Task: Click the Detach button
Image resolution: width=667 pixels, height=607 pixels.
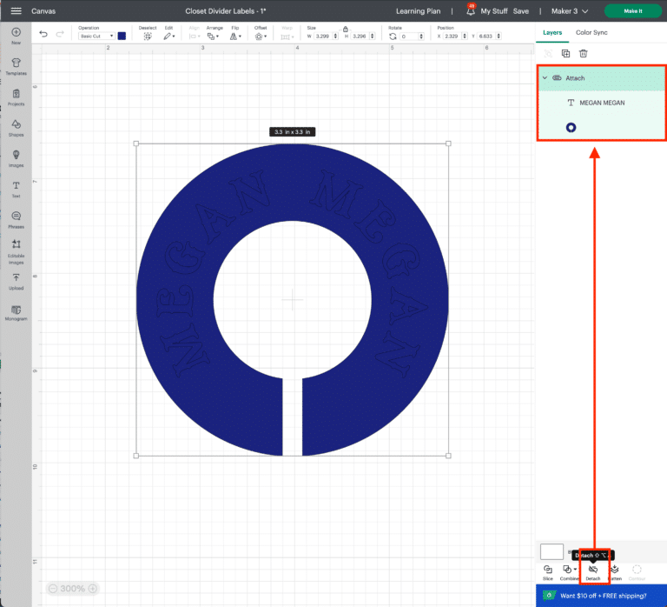Action: (x=593, y=571)
